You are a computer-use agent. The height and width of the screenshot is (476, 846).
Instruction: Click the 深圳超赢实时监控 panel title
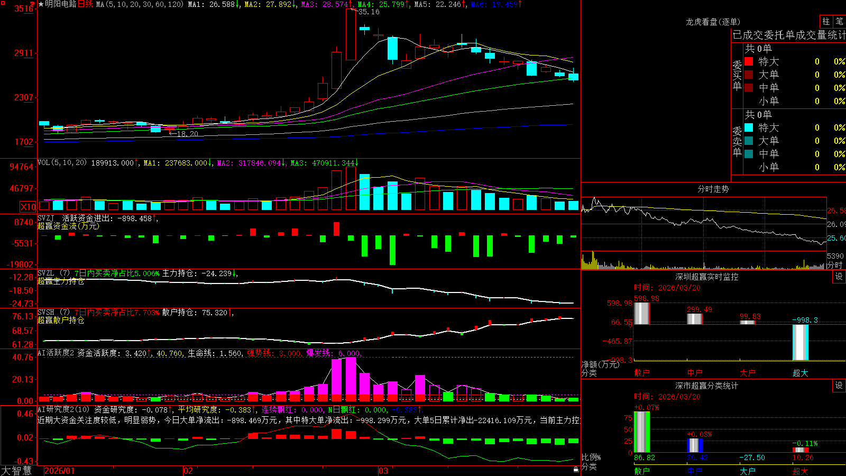pos(707,277)
